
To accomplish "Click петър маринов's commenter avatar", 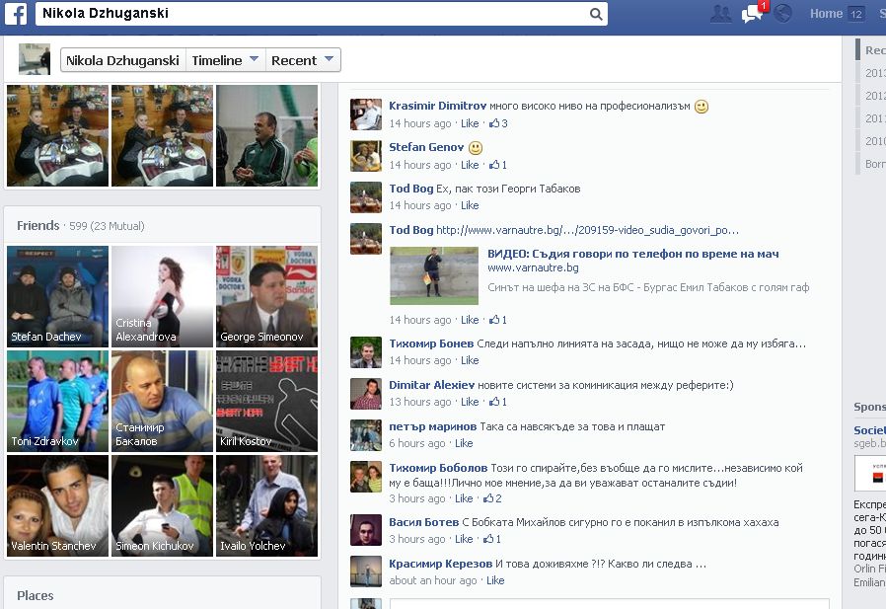I will [x=366, y=435].
